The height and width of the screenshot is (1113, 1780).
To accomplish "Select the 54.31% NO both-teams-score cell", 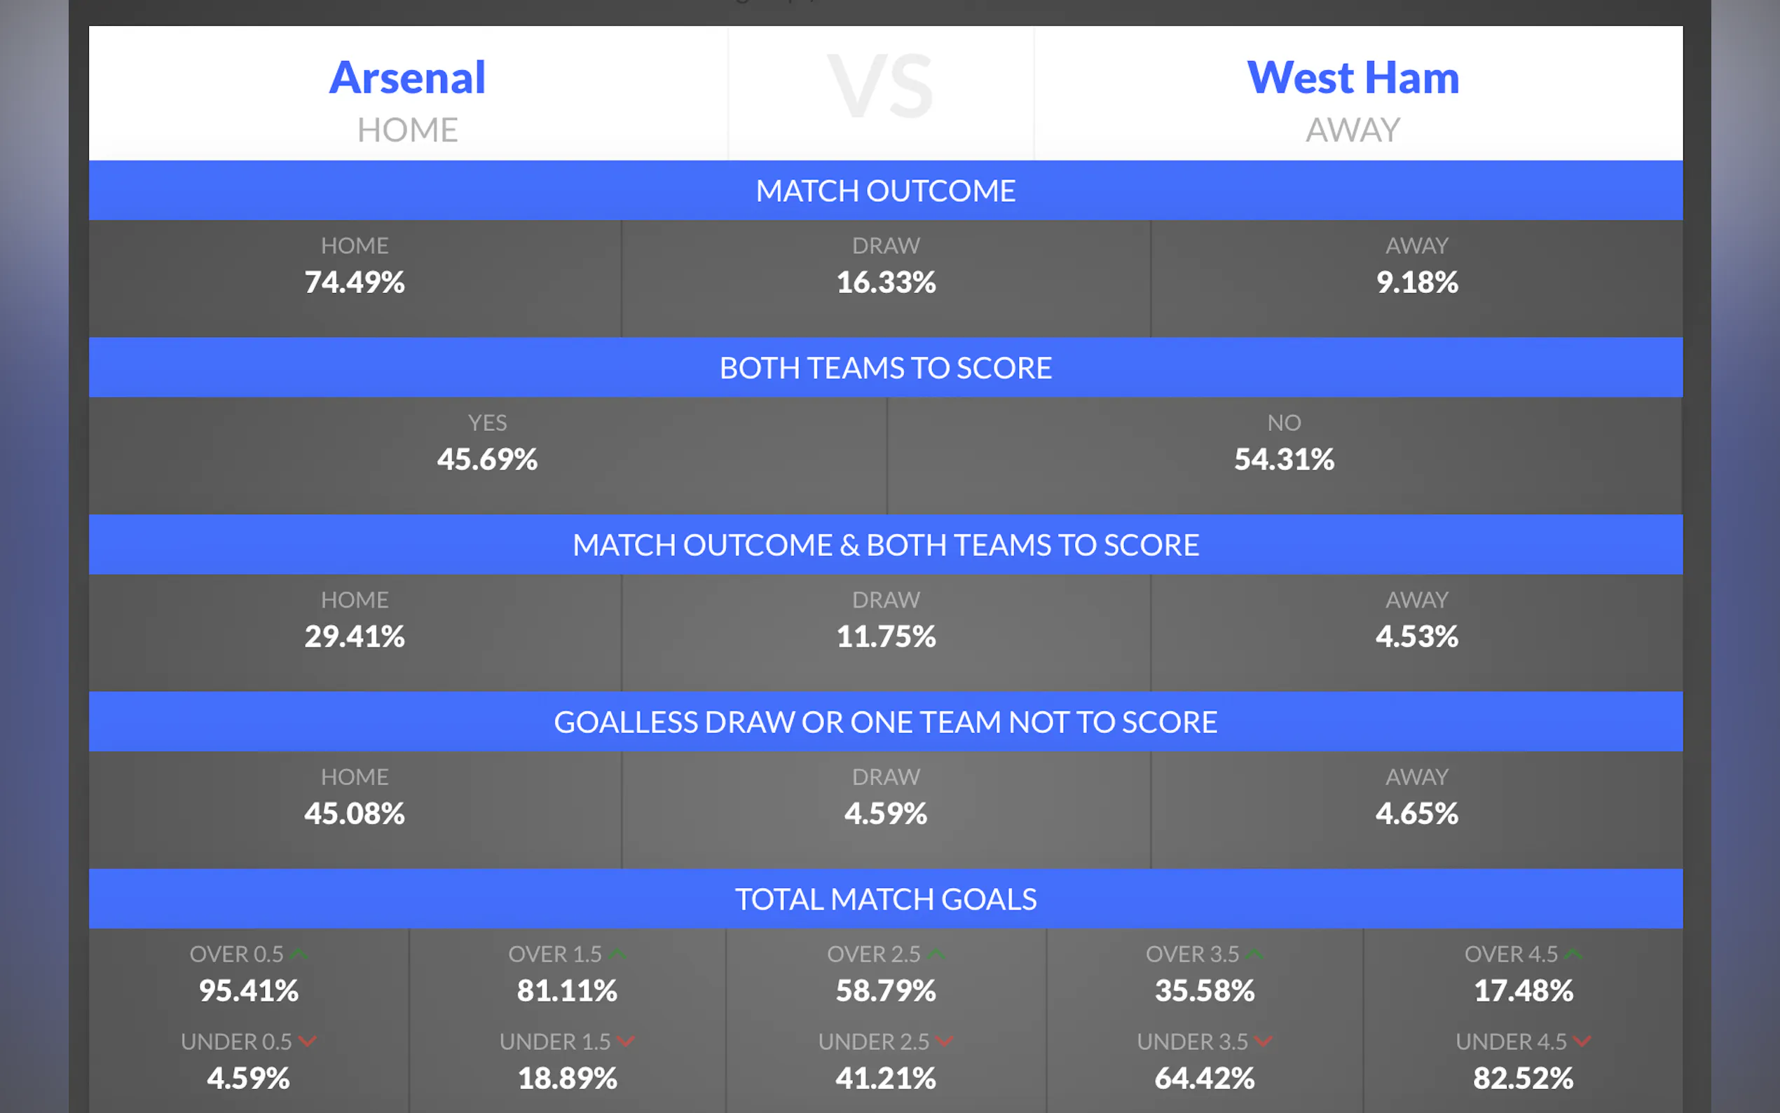I will (1284, 459).
